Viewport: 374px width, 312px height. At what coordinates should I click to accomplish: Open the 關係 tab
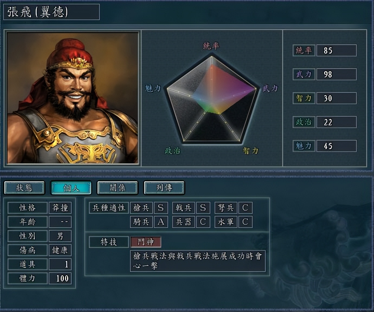(118, 188)
